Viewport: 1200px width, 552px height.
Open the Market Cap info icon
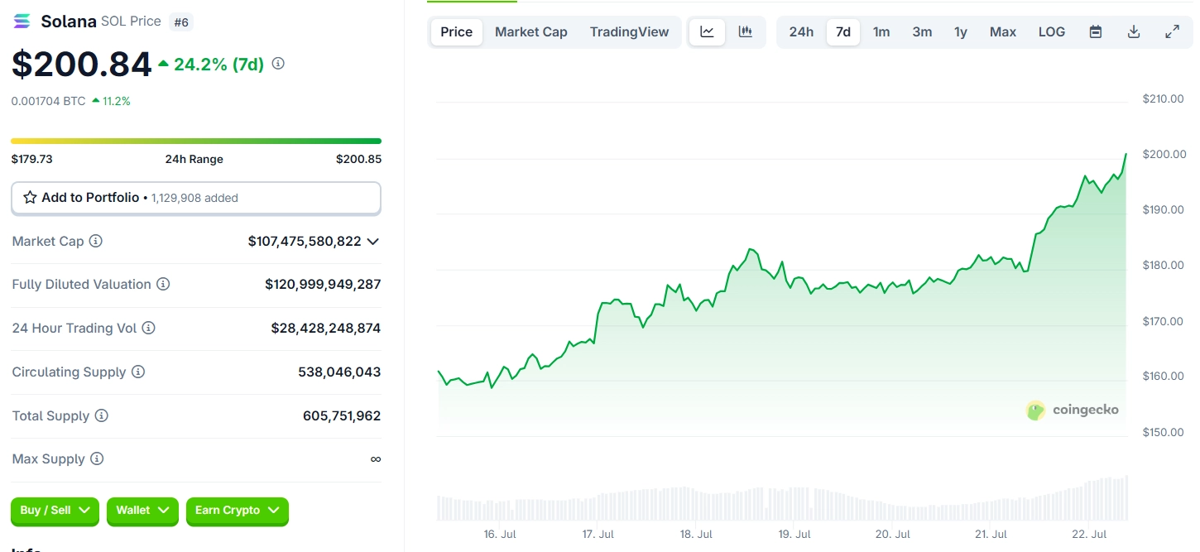(x=96, y=241)
